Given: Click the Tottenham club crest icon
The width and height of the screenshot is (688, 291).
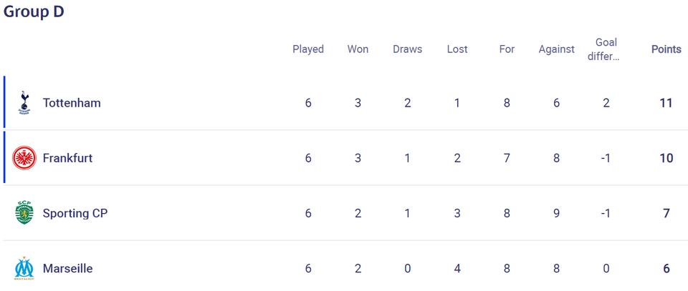Looking at the screenshot, I should (24, 103).
